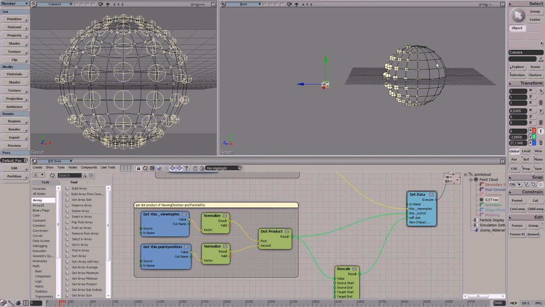The image size is (545, 307).
Task: Click the eye icon in the User viewport header
Action: (296, 4)
